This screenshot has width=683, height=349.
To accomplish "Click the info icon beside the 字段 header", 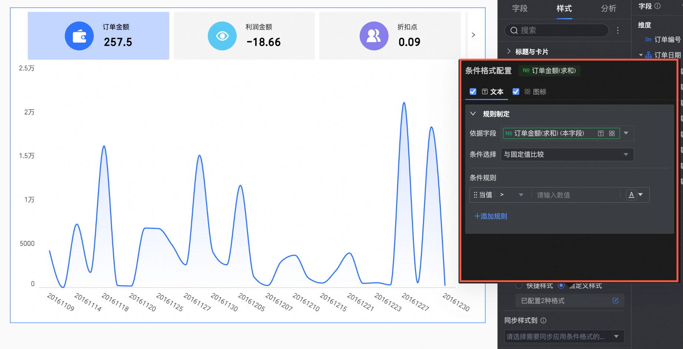I will pos(657,6).
